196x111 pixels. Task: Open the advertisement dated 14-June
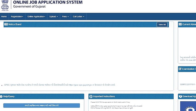coord(188,59)
